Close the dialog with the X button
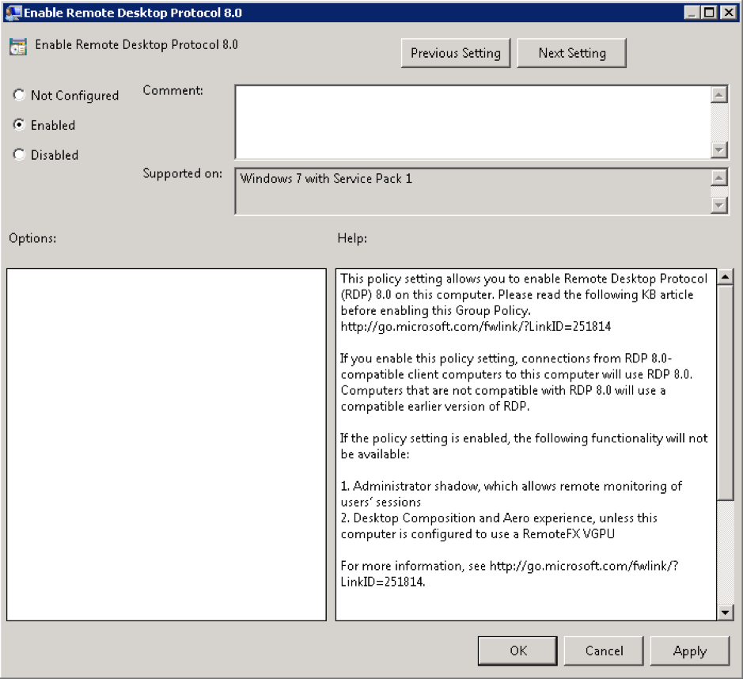Viewport: 743px width, 679px height. coord(727,13)
